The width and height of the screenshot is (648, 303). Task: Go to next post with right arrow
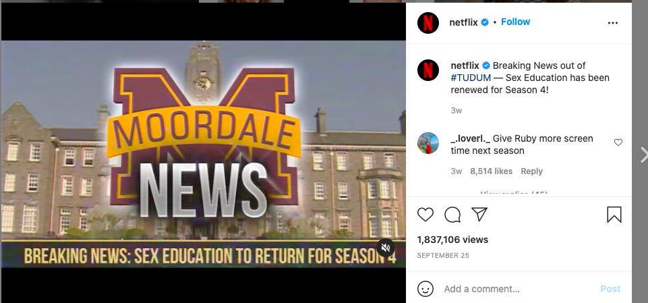coord(643,155)
